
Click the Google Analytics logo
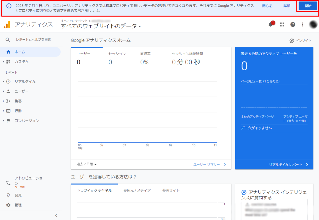(7, 24)
